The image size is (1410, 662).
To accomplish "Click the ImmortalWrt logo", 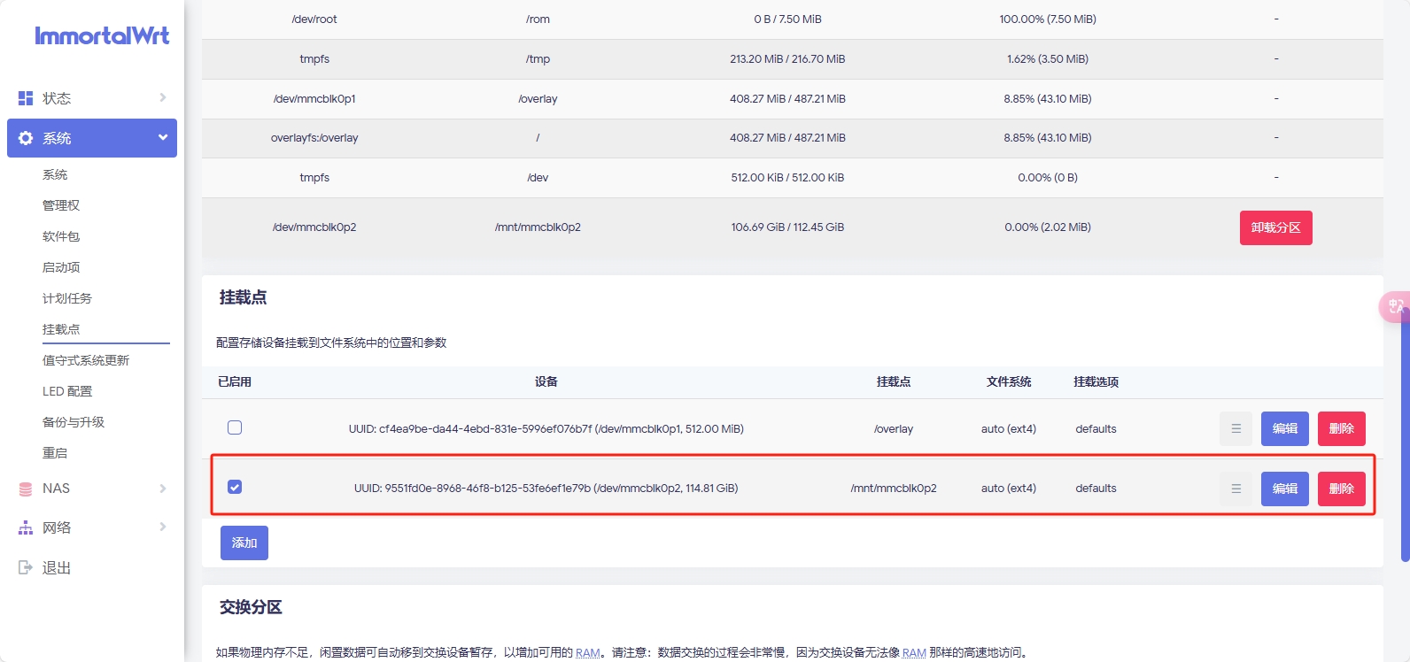I will click(x=102, y=35).
